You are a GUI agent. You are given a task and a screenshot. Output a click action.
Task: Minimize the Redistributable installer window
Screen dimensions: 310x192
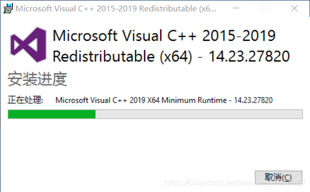coord(236,8)
